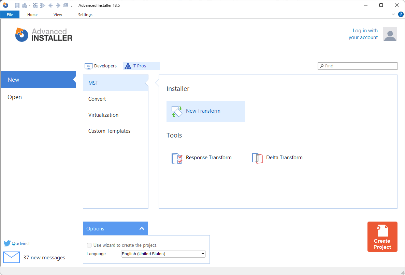405x275 pixels.
Task: Click the Twitter bird icon
Action: 7,243
